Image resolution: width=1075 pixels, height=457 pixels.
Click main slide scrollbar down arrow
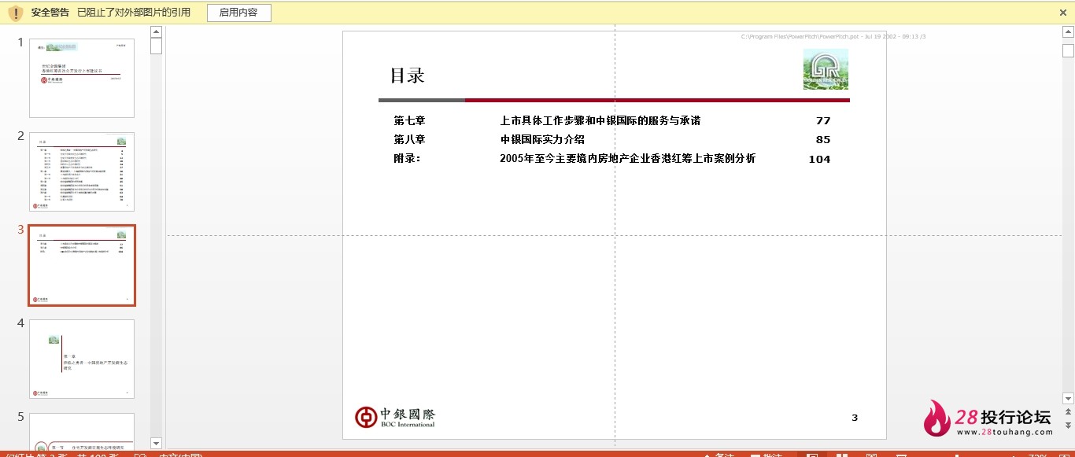(x=1068, y=399)
